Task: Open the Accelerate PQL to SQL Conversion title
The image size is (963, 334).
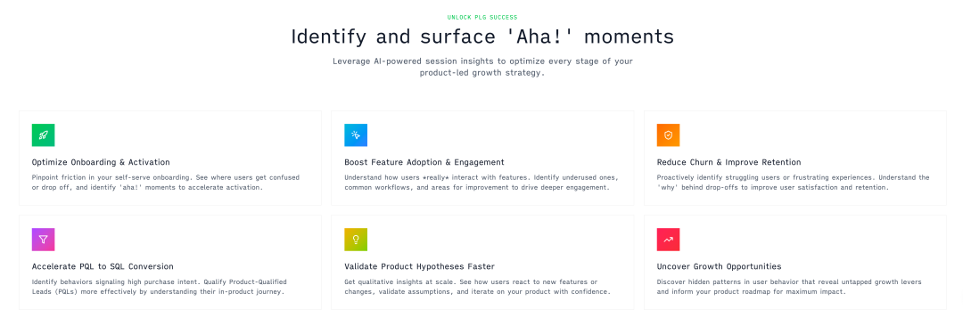Action: pyautogui.click(x=103, y=266)
